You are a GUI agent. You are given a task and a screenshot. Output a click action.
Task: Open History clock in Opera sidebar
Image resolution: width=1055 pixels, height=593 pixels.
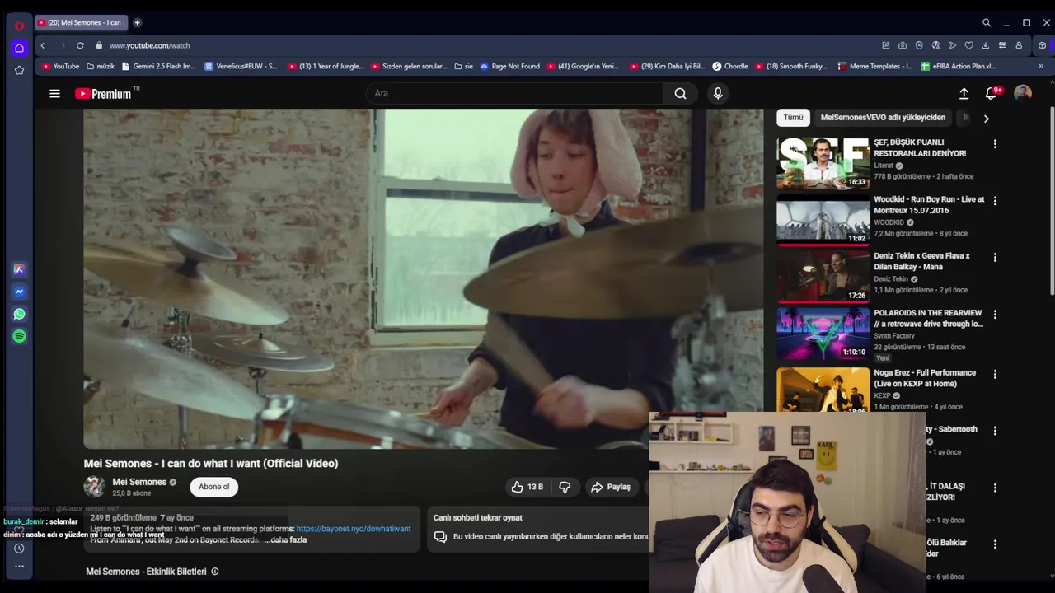tap(19, 549)
